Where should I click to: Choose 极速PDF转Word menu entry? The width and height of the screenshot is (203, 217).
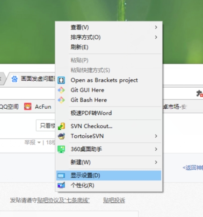[x=109, y=113]
